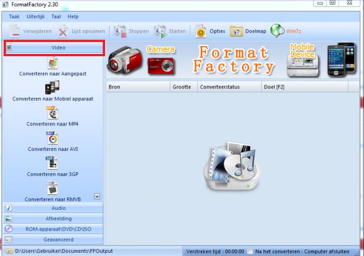
Task: Click the Doel [F2] column header
Action: 305,87
